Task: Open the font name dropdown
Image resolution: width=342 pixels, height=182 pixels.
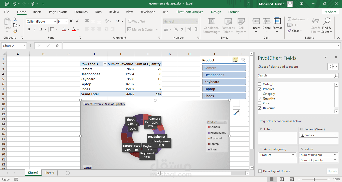Action: coord(55,22)
